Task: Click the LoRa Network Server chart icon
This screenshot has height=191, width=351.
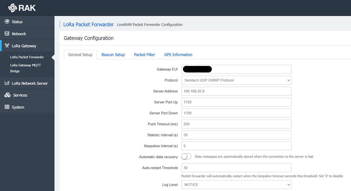Action: coord(7,83)
